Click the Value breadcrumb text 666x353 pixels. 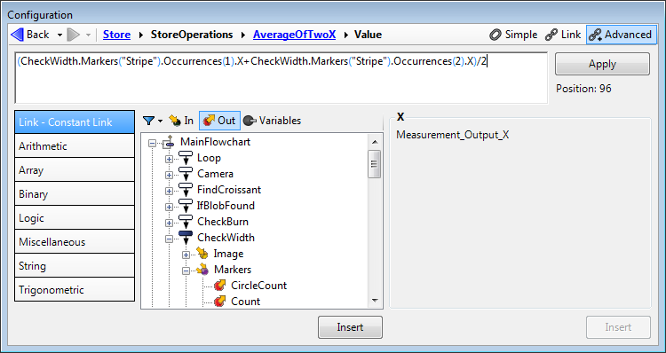point(368,35)
